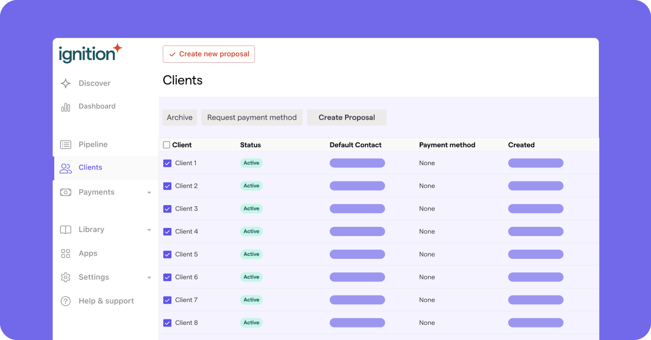This screenshot has width=651, height=340.
Task: Uncheck the Client 1 checkbox
Action: pos(167,163)
